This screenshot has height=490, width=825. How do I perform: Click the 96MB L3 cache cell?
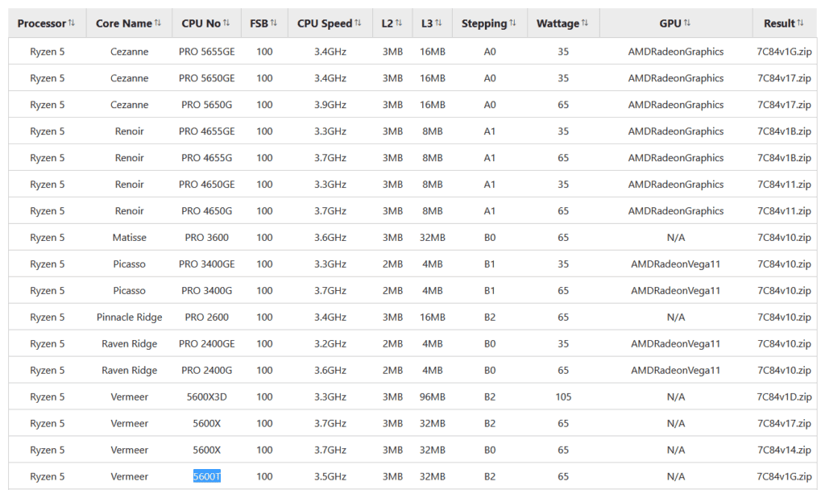pos(432,397)
